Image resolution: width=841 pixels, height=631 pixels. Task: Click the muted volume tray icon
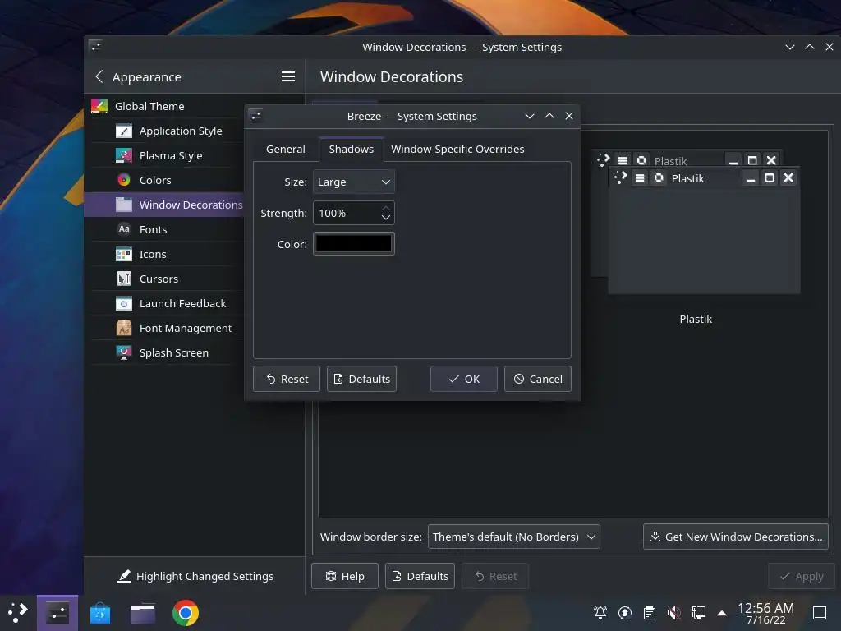(x=673, y=612)
